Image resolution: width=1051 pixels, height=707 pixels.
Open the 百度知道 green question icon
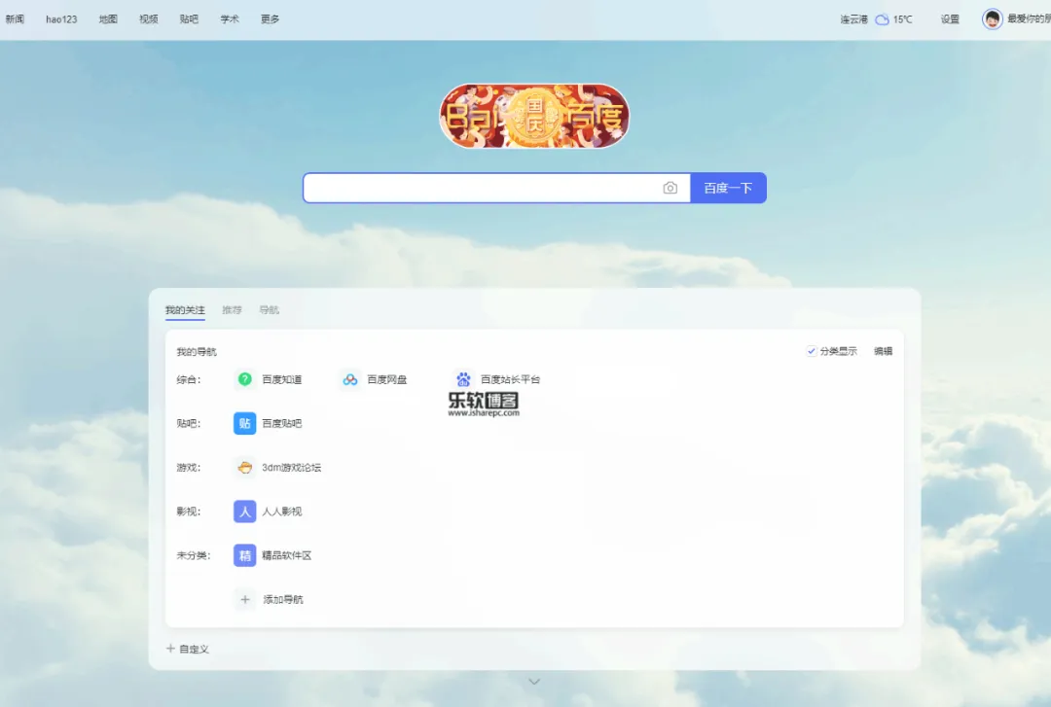coord(244,379)
